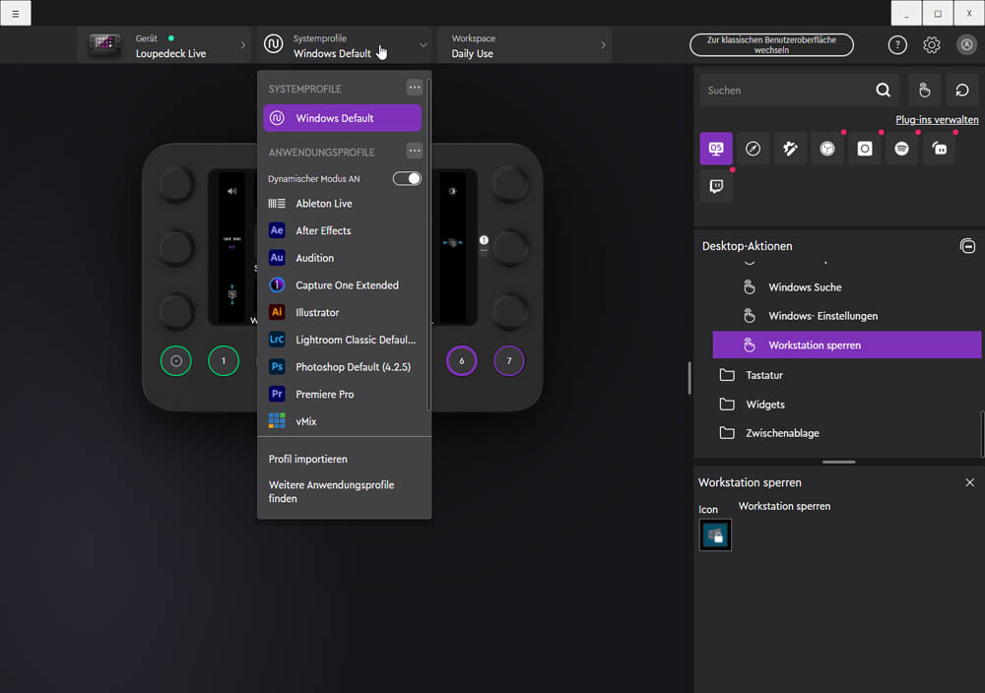Select the Photoshop Default (4.2.5) profile
The height and width of the screenshot is (693, 985).
pos(343,367)
